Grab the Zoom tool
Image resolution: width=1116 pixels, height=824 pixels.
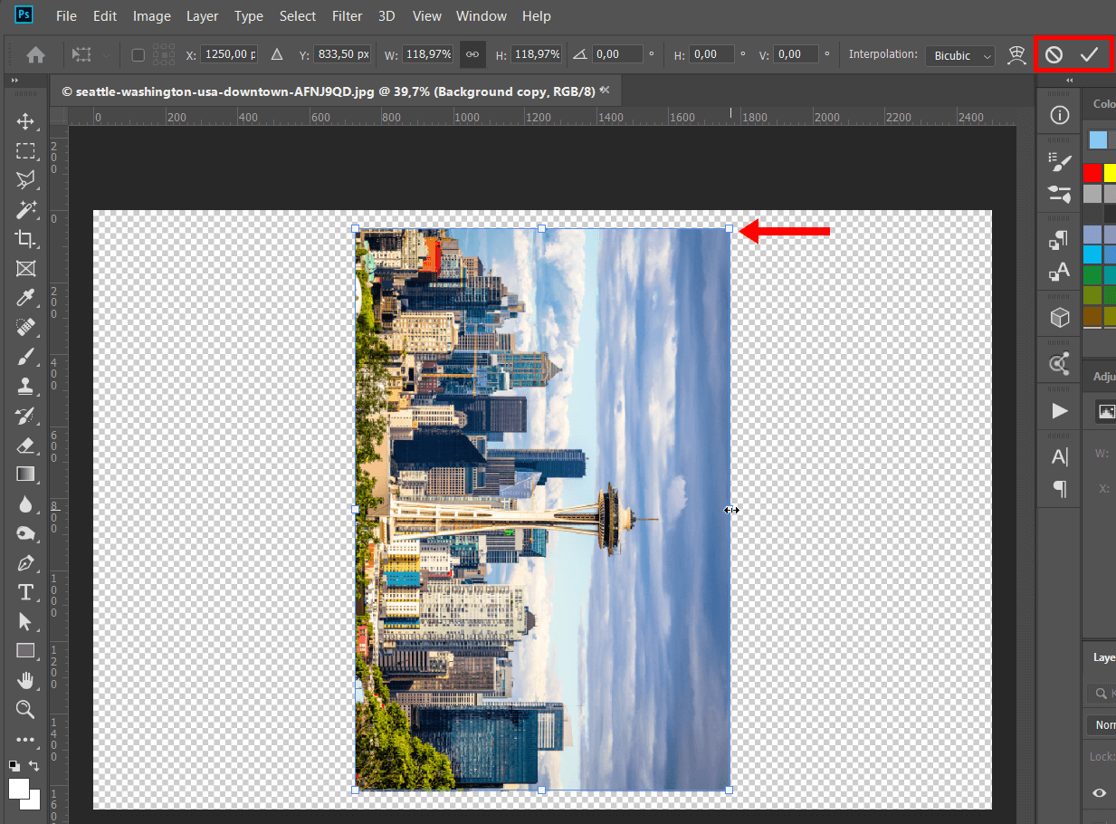(25, 710)
